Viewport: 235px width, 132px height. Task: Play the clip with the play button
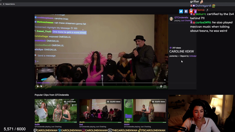37,86
